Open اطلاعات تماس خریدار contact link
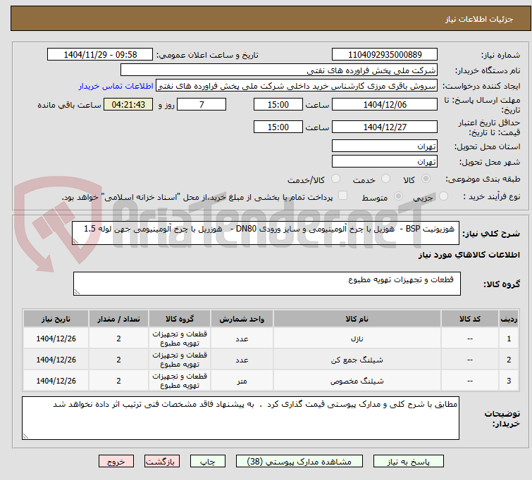The image size is (532, 480). coord(116,86)
